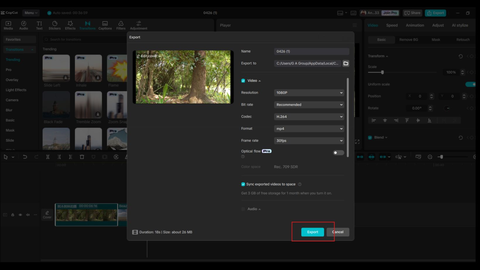Click the reverse playback icon in timeline toolbar
The image size is (480, 270).
tap(116, 157)
